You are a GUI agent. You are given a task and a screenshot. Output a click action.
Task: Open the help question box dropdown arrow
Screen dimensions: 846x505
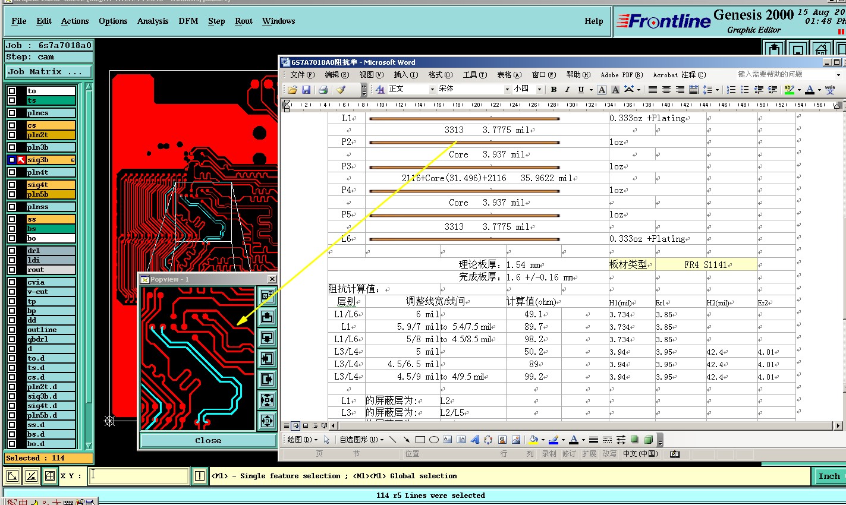pyautogui.click(x=838, y=75)
